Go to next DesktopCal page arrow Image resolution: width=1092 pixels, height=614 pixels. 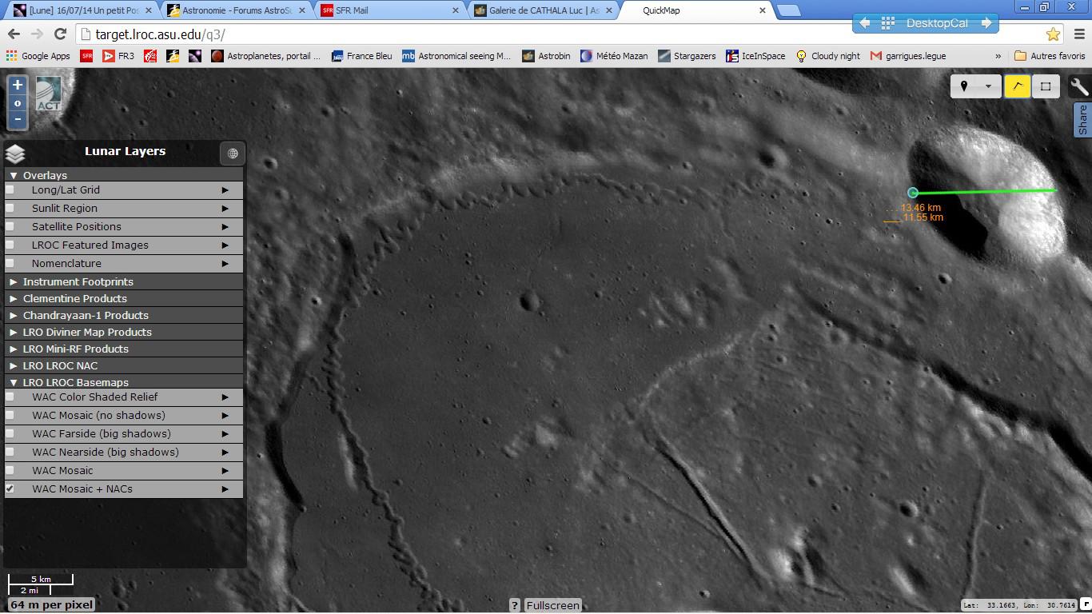986,23
